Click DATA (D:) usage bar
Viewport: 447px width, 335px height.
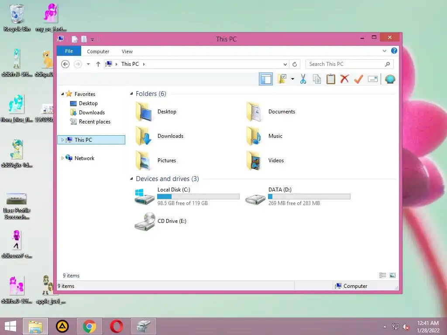click(309, 197)
